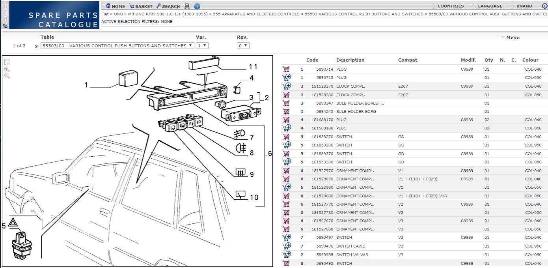
Task: Add SWITCH 181859280 to basket
Action: (287, 145)
